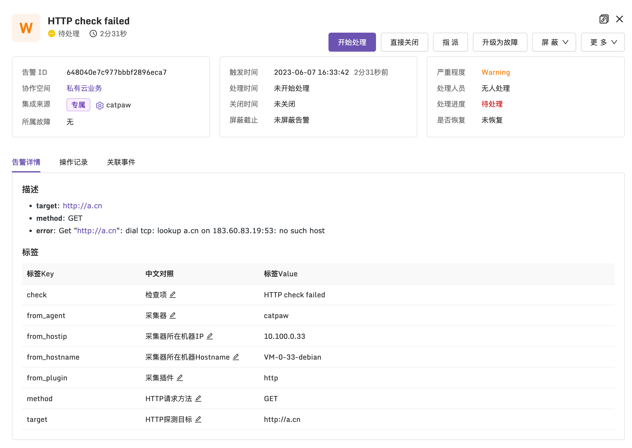Edit the 采集插件 label with the pencil icon
The image size is (632, 448).
(180, 378)
